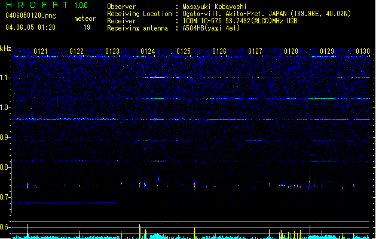This screenshot has width=376, height=239.
Task: Click the date stamp 04.06.05 01:20
Action: pos(30,27)
